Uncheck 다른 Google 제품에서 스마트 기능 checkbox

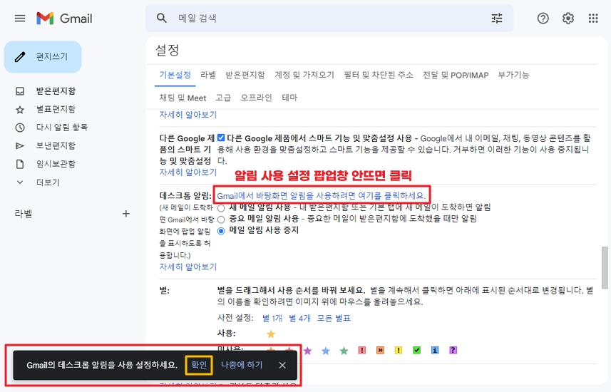point(221,138)
